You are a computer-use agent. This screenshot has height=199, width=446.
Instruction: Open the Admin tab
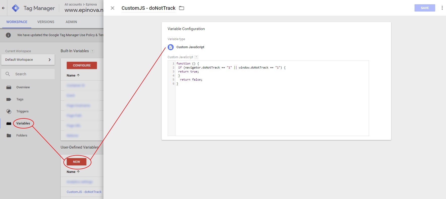(71, 22)
